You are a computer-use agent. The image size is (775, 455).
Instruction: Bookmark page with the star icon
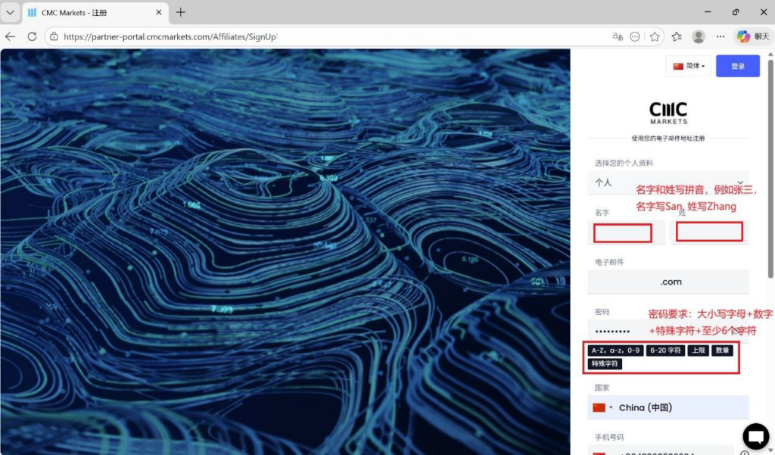click(x=655, y=36)
